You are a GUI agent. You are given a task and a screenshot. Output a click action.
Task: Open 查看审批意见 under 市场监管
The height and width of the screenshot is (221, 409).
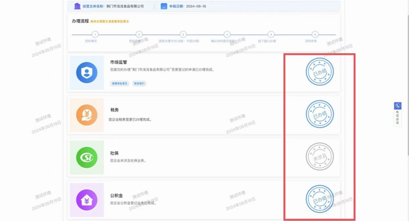(119, 84)
